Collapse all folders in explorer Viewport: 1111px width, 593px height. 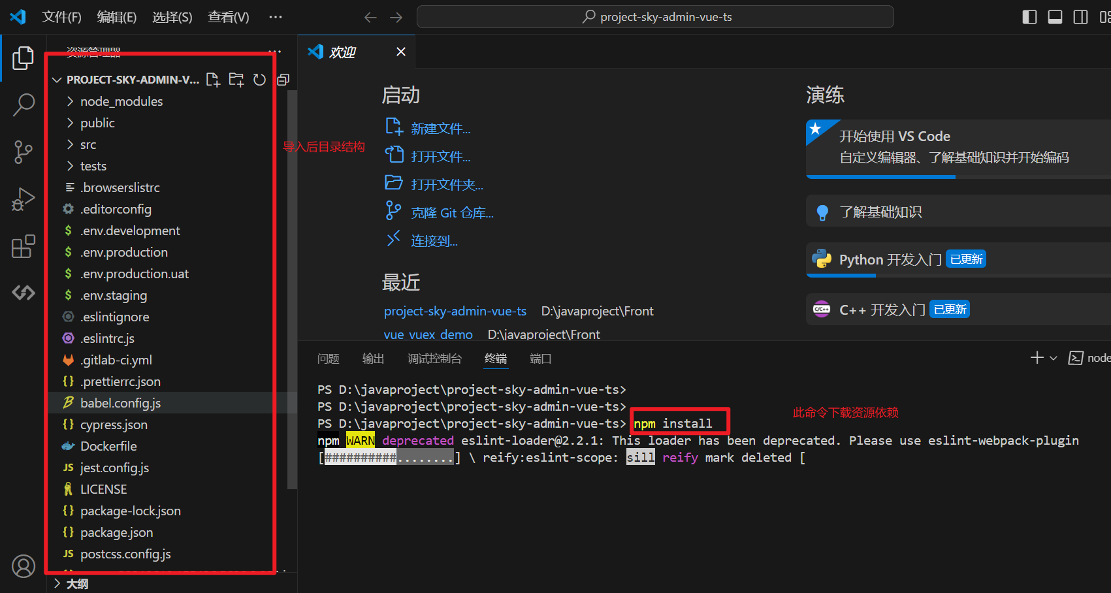coord(283,80)
